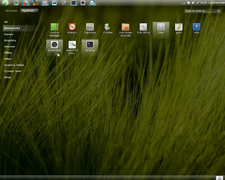Open the multicolor pinwheel app in the top panel
Screen dimensions: 225x180
click(36, 3)
